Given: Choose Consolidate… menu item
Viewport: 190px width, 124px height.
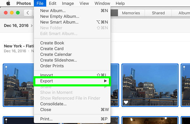Looking at the screenshot, I should tap(72, 104).
